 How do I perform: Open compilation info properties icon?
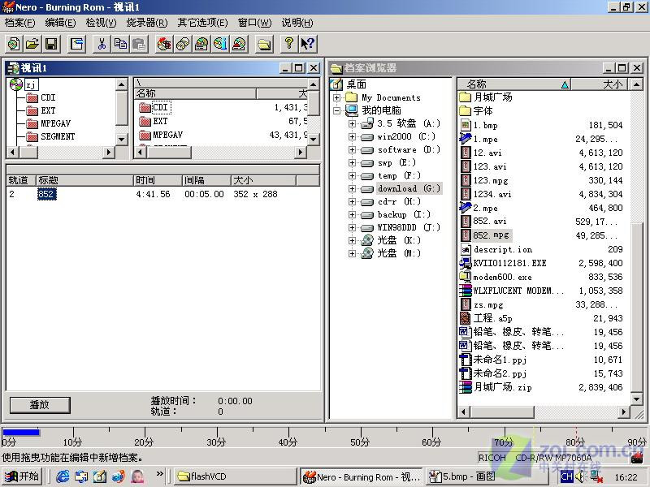point(77,44)
